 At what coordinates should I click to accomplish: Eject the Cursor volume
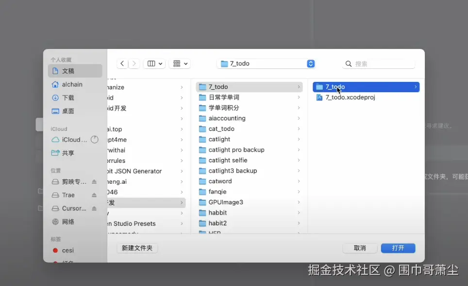[94, 208]
